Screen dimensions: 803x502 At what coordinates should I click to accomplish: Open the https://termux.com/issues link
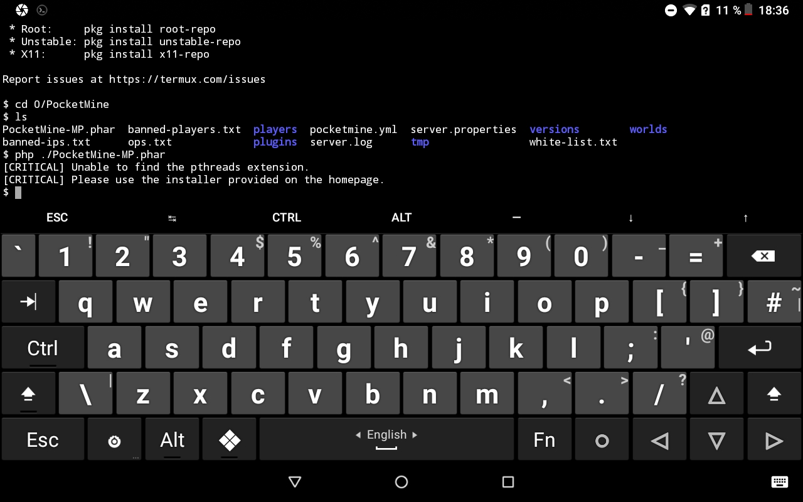(x=187, y=79)
